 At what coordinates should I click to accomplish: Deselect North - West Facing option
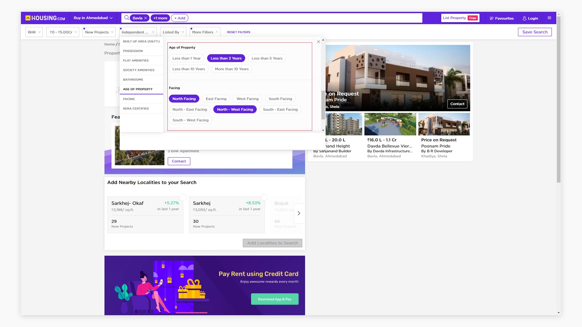[235, 110]
